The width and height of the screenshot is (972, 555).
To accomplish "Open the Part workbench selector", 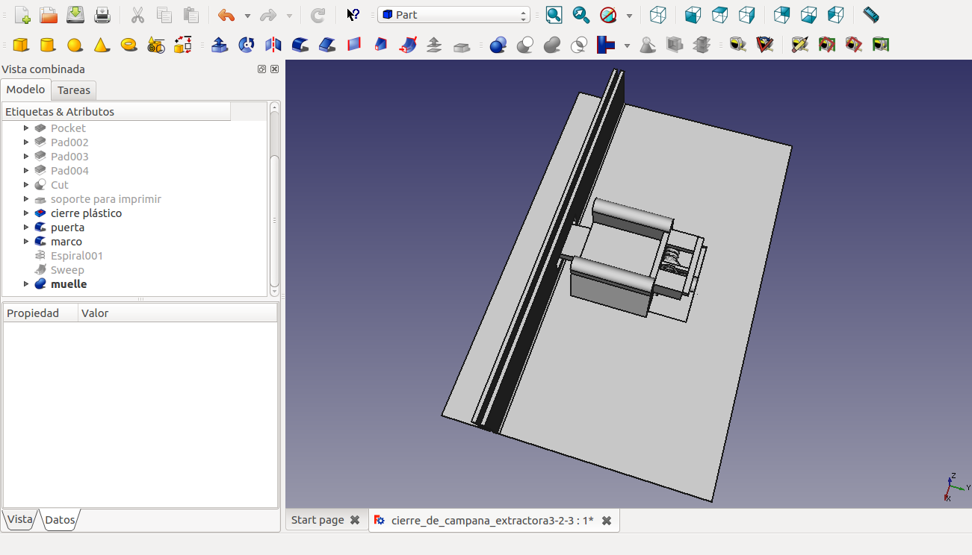I will [x=454, y=15].
